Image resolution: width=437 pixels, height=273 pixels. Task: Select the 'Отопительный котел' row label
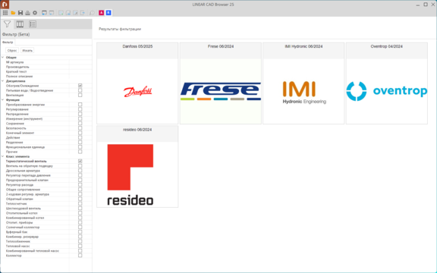(x=22, y=213)
